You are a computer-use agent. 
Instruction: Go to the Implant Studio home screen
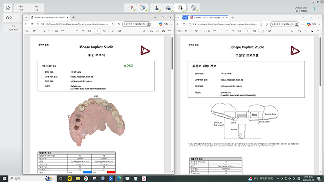click(x=8, y=8)
